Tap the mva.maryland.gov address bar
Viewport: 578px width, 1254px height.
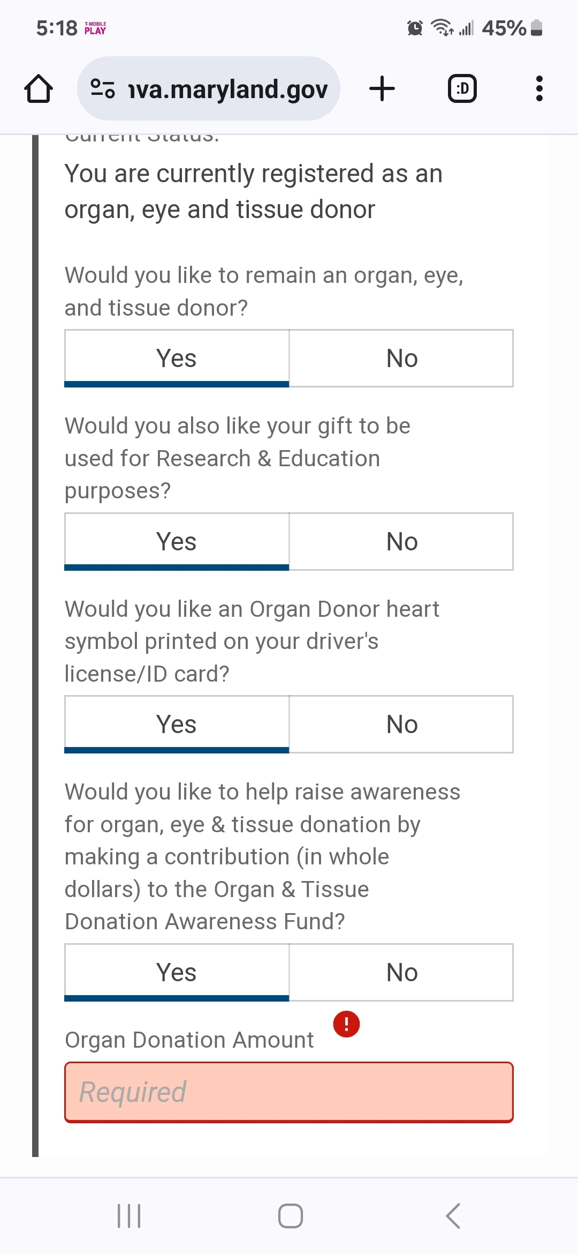209,88
